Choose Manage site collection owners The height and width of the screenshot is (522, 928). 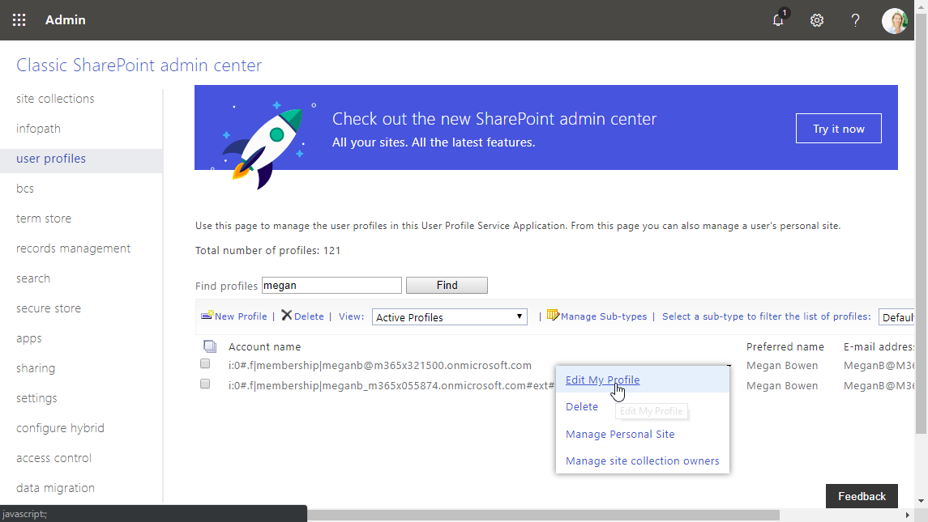642,461
